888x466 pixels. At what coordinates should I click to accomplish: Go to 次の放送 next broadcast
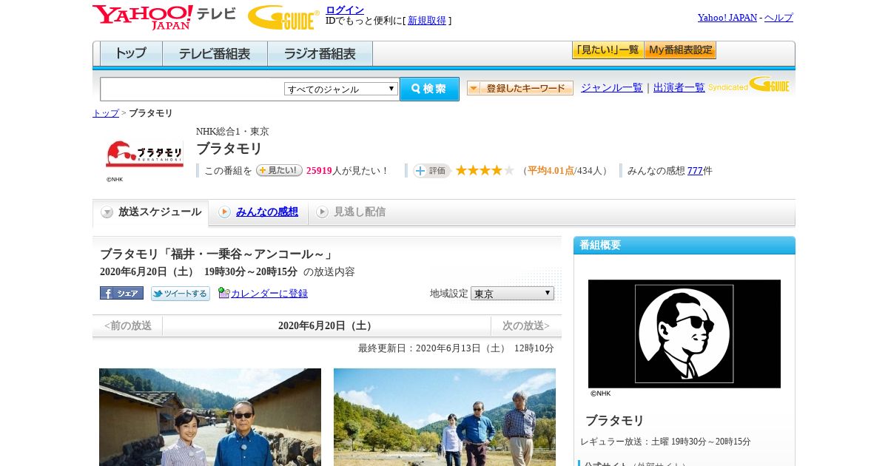(x=526, y=325)
